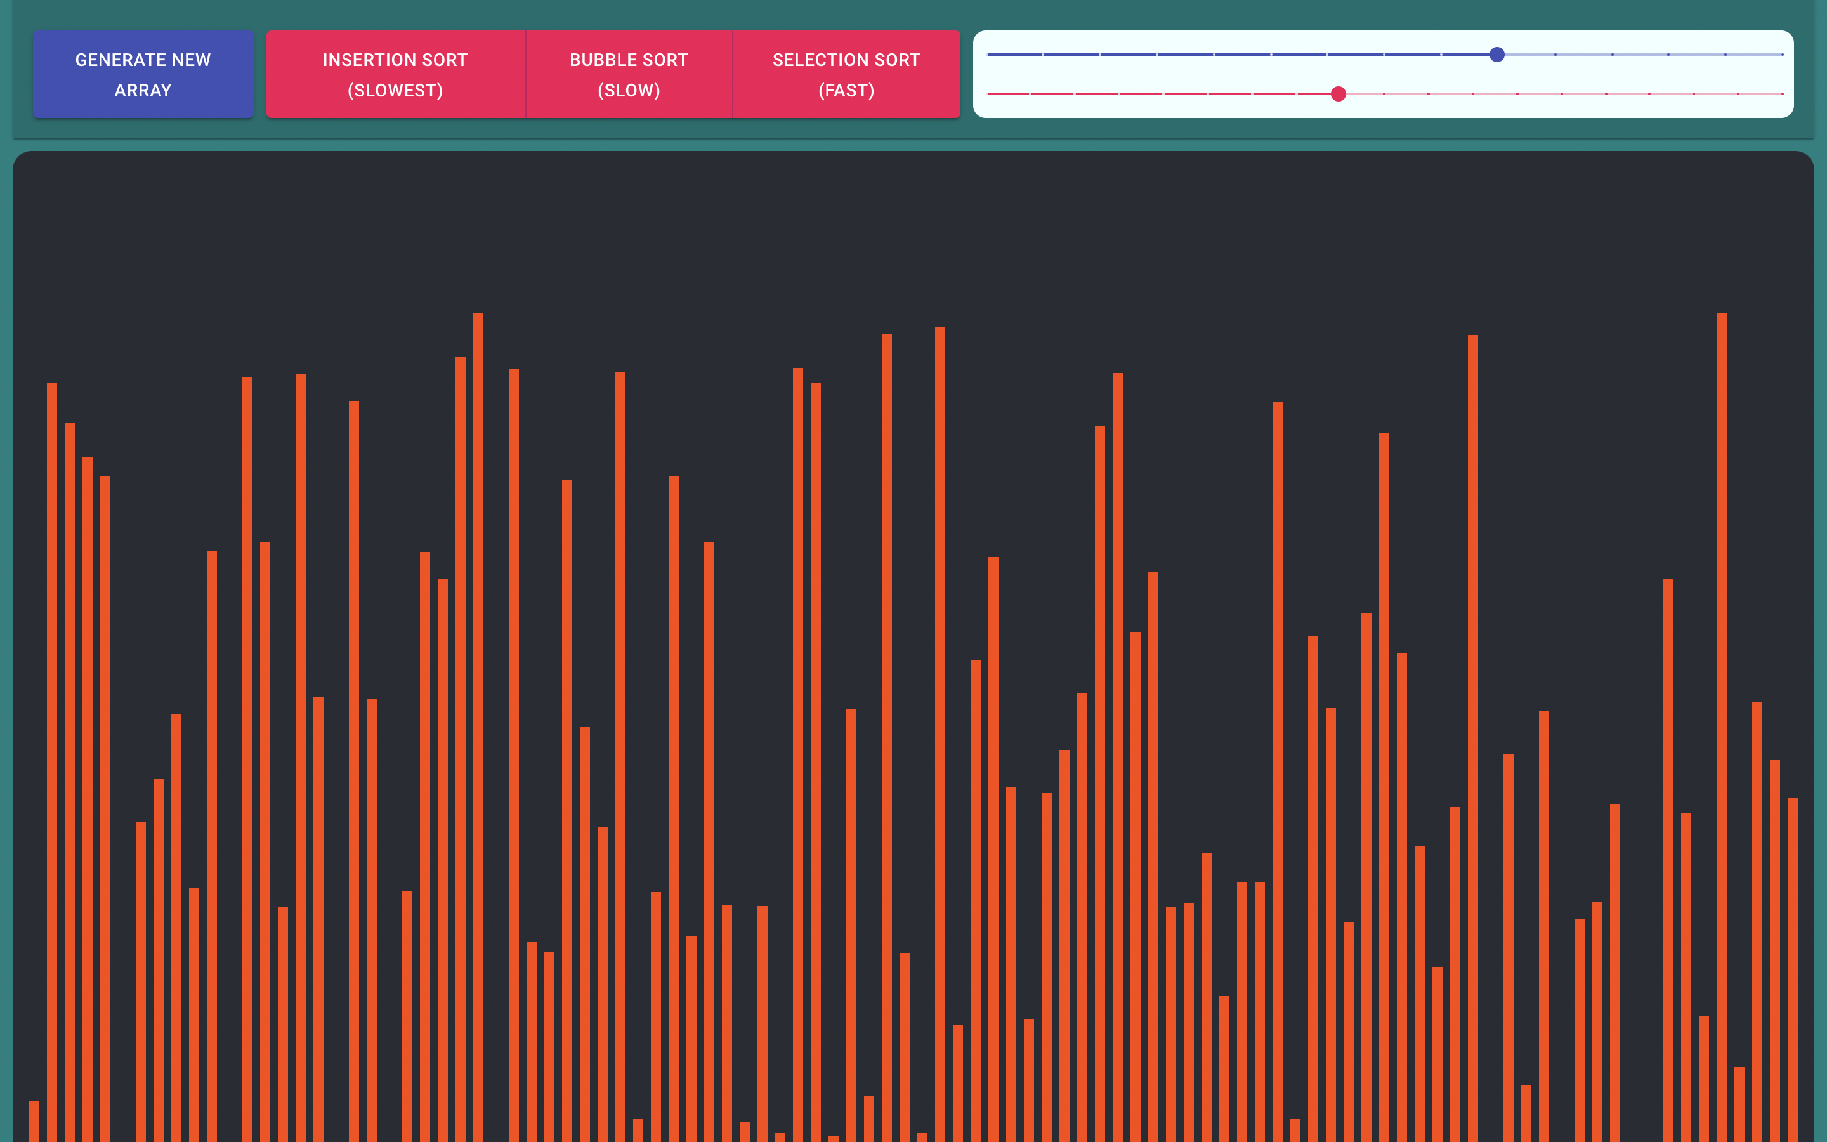Screen dimensions: 1827x1142
Task: Start Insertion Sort (Slowest)
Action: [395, 74]
